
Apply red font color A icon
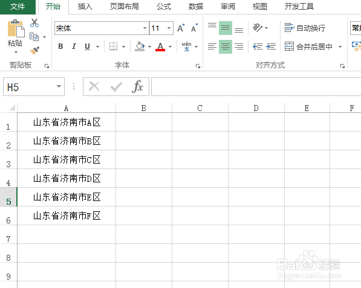[x=160, y=46]
